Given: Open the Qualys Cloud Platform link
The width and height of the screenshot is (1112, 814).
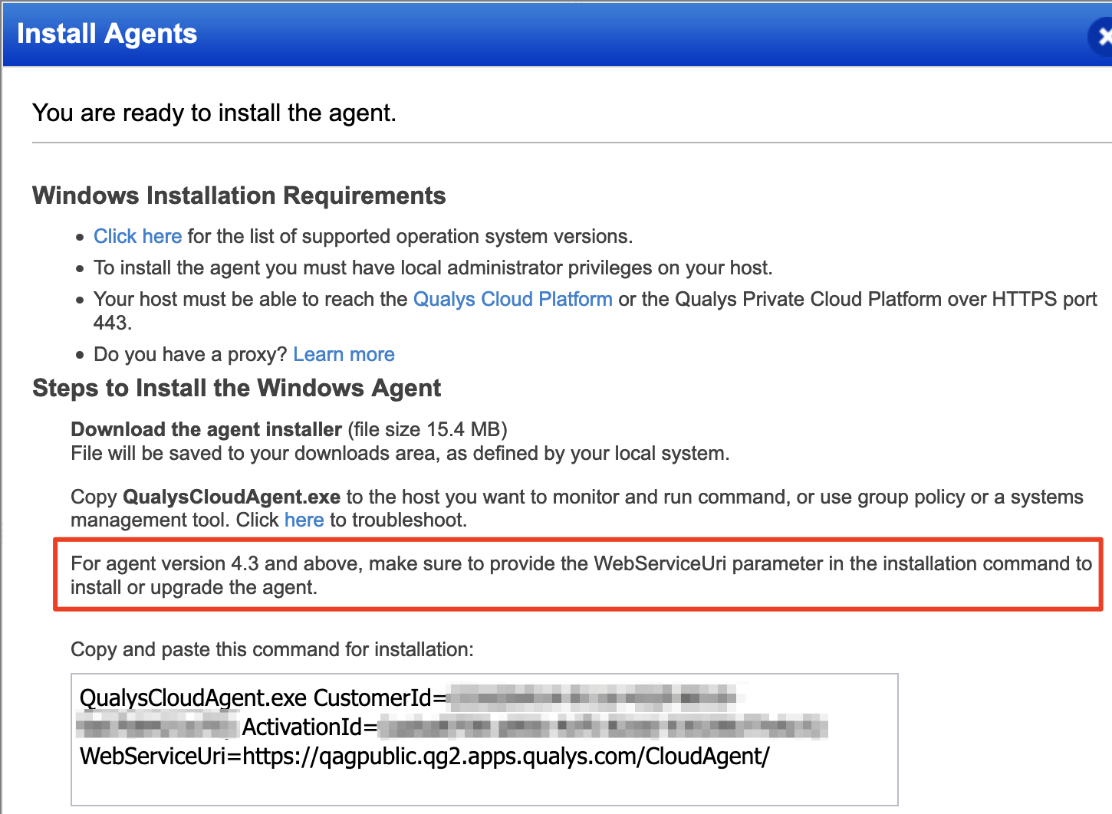Looking at the screenshot, I should (x=512, y=299).
